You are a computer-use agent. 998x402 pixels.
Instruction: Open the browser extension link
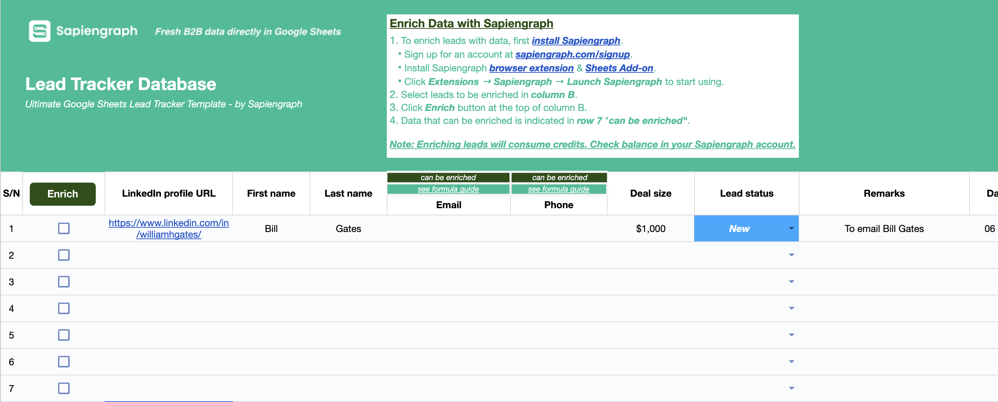pyautogui.click(x=531, y=68)
